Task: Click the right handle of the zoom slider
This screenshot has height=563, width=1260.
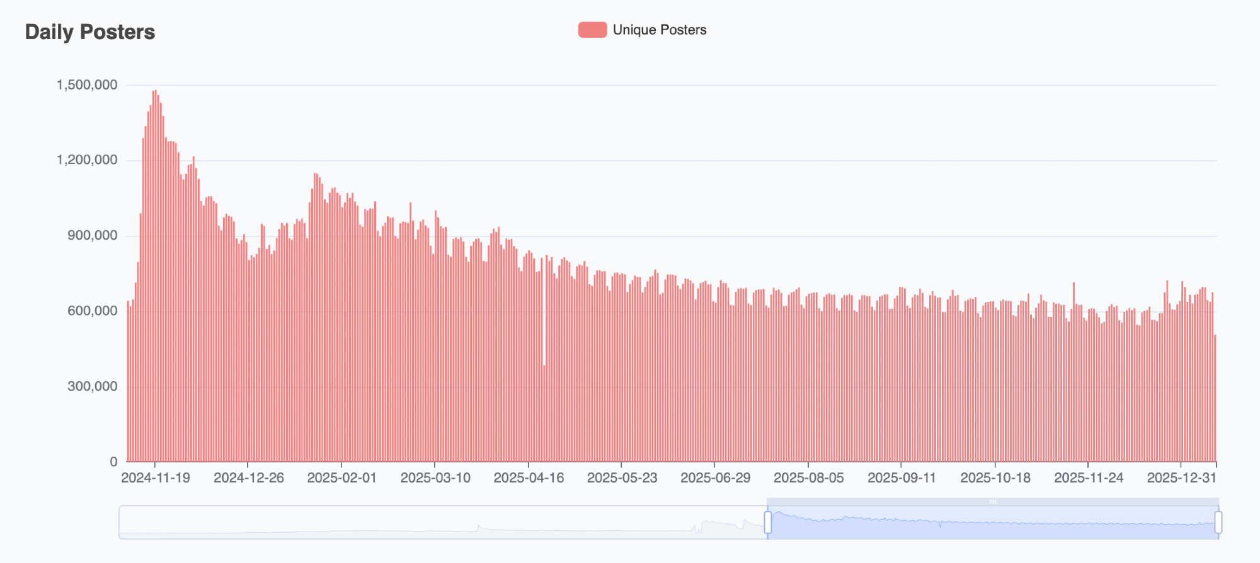Action: point(1218,522)
